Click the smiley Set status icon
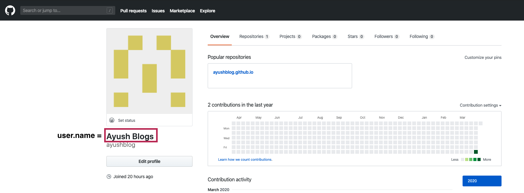The image size is (524, 193). 112,120
